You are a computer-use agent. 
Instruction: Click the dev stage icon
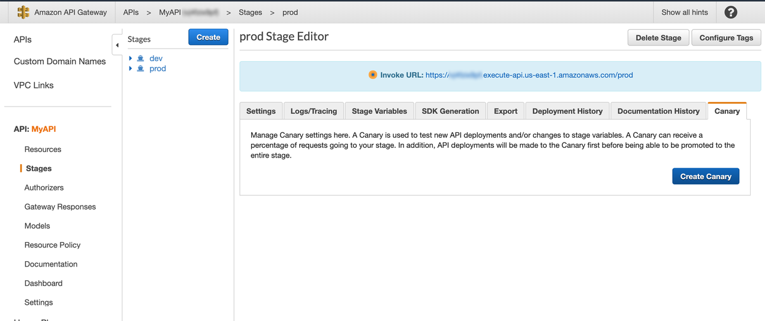pyautogui.click(x=140, y=59)
